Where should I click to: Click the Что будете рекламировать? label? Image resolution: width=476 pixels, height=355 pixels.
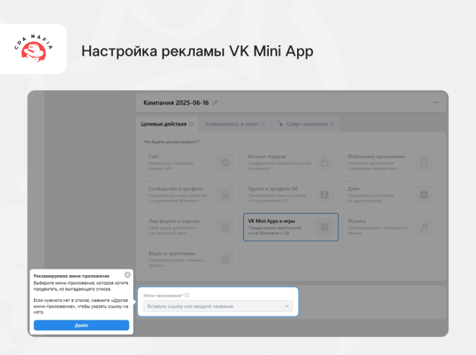[170, 141]
